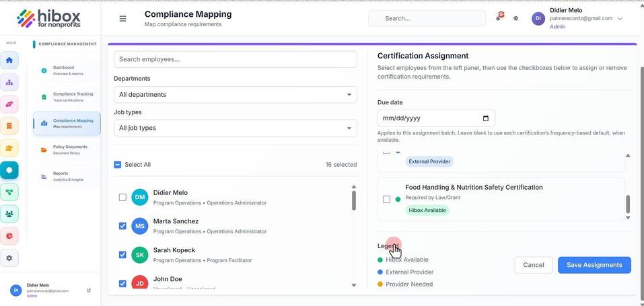The image size is (644, 306).
Task: Uncheck Sarah Kopeck checkbox
Action: coord(122,255)
